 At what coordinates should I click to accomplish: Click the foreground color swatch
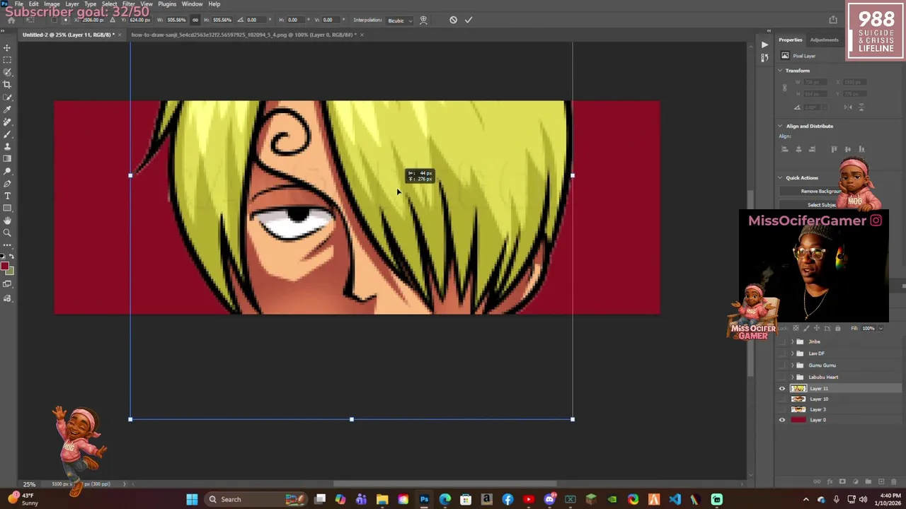click(x=4, y=266)
